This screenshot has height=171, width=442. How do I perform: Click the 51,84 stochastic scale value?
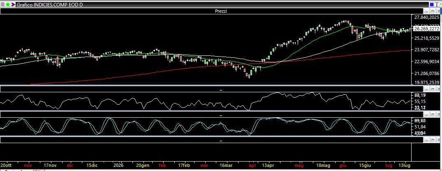(x=420, y=127)
